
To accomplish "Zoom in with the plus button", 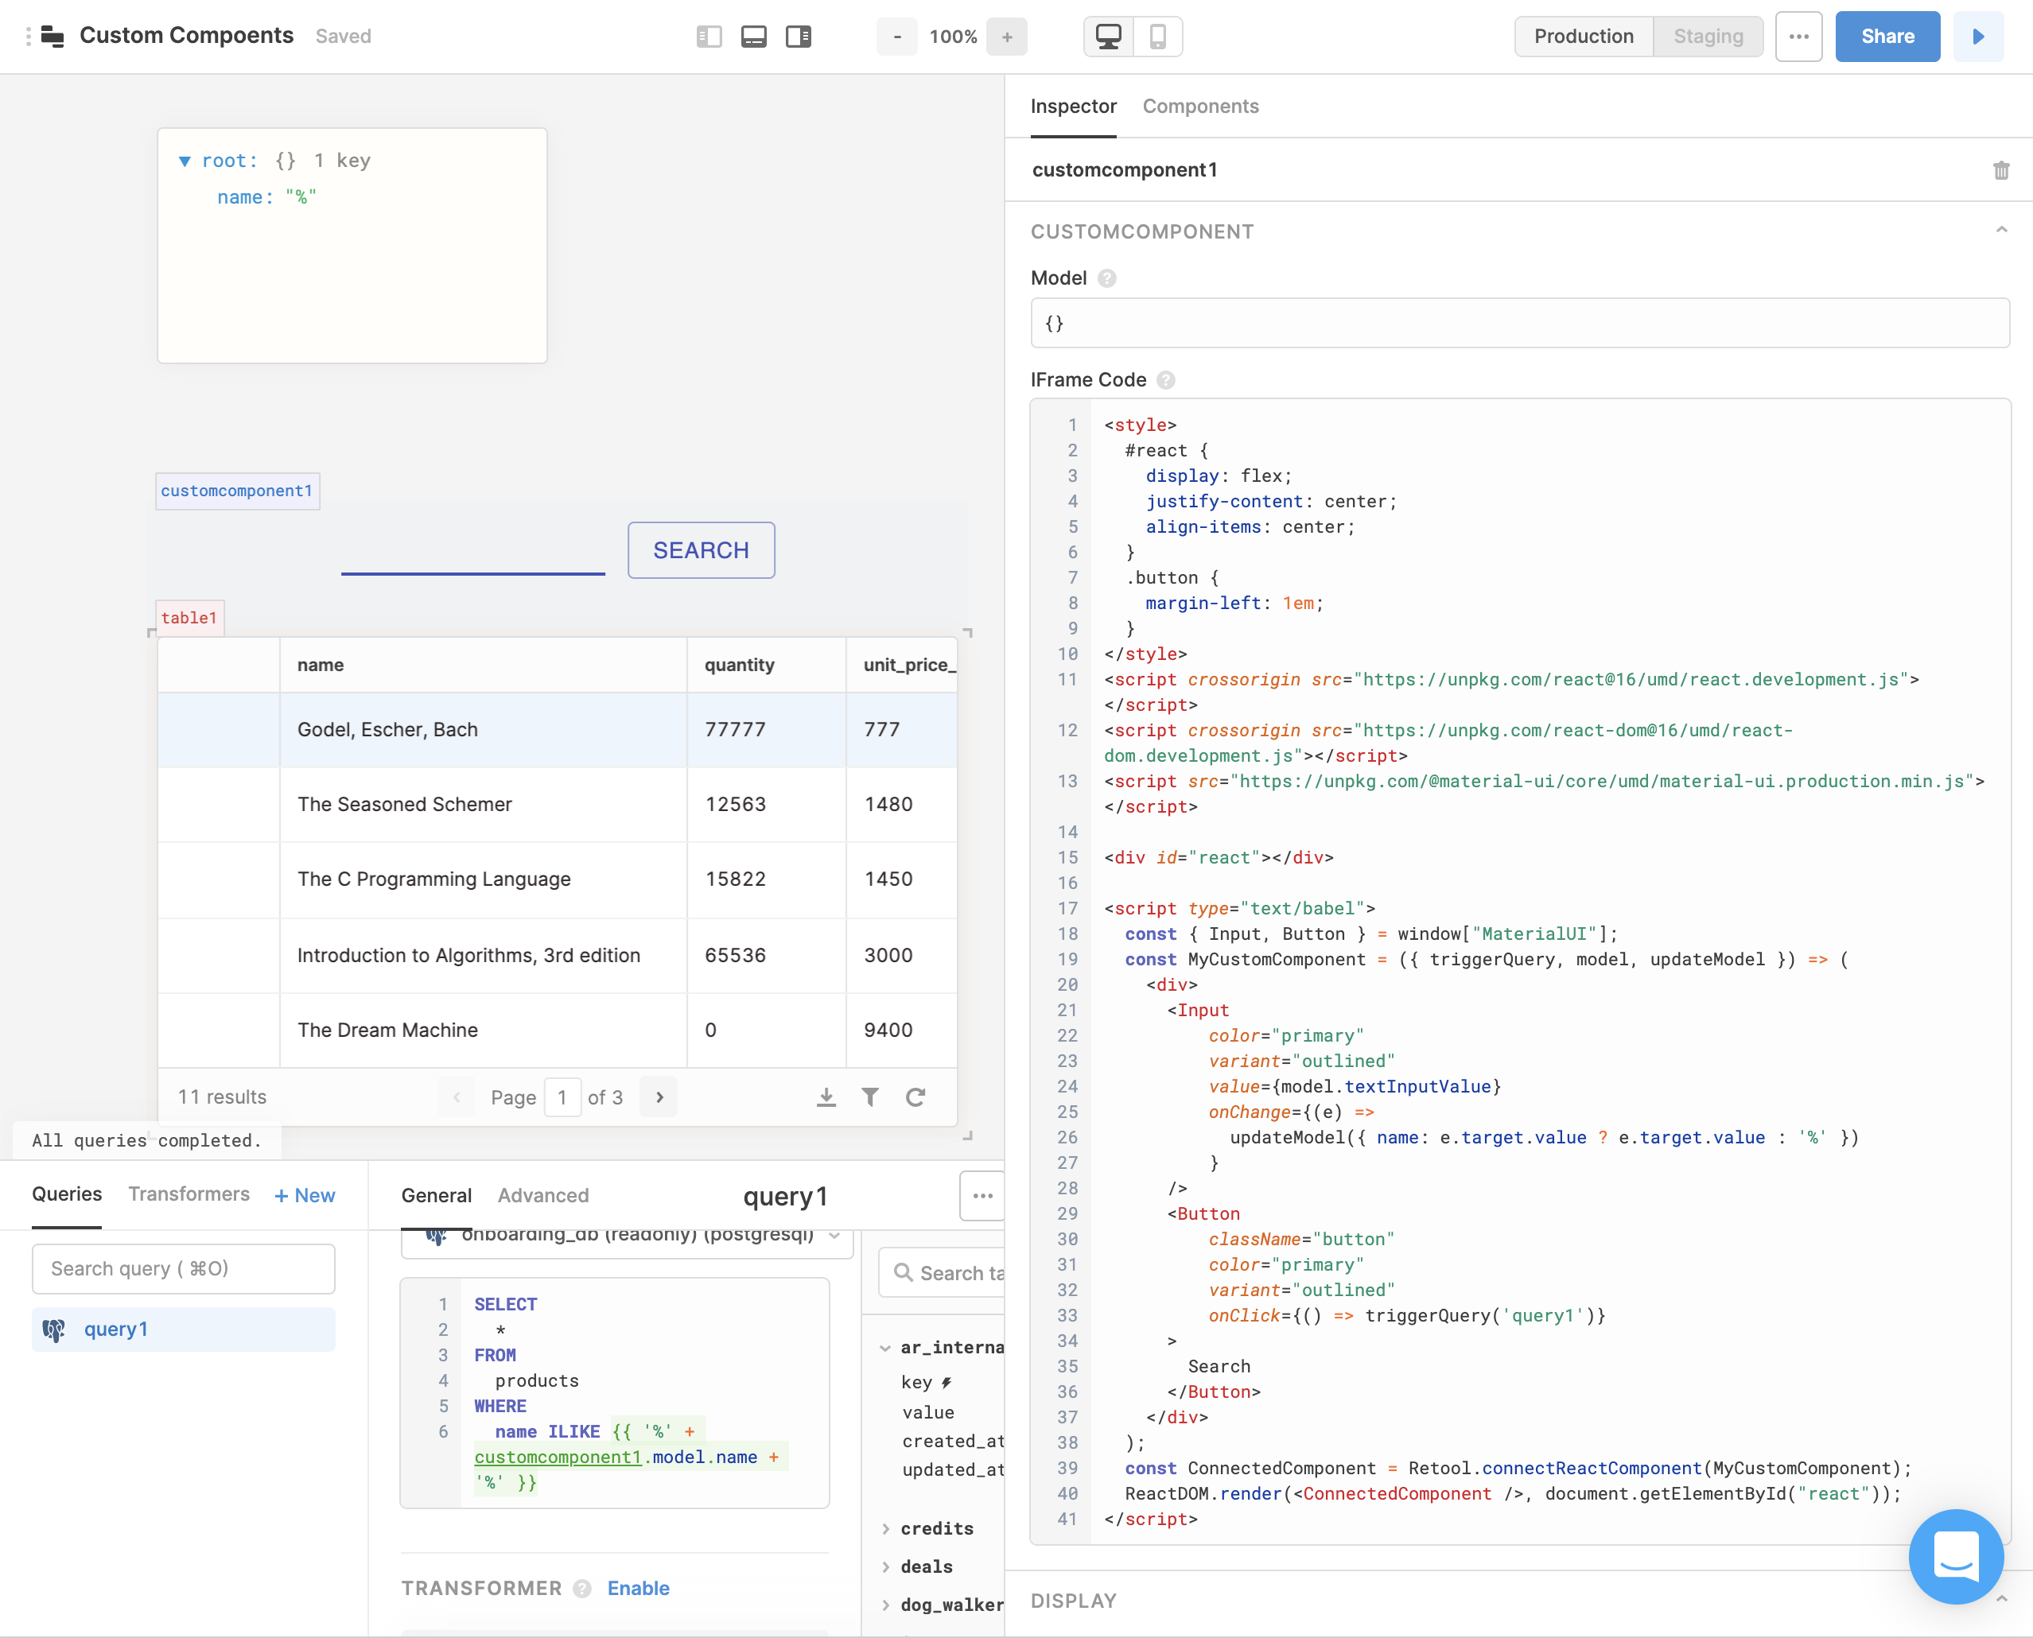I will tap(1007, 37).
